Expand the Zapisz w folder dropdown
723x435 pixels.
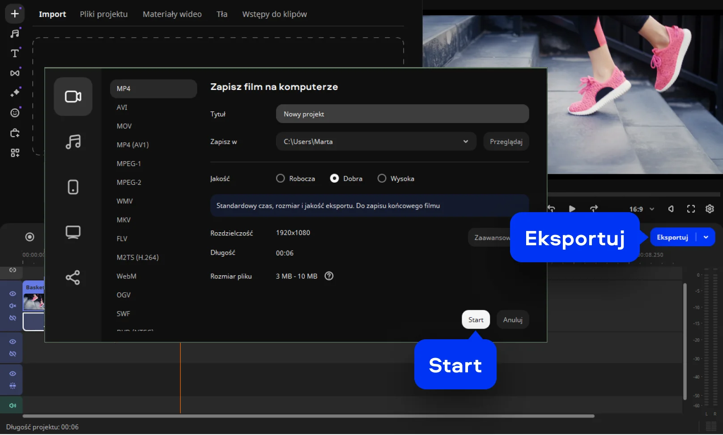tap(465, 141)
